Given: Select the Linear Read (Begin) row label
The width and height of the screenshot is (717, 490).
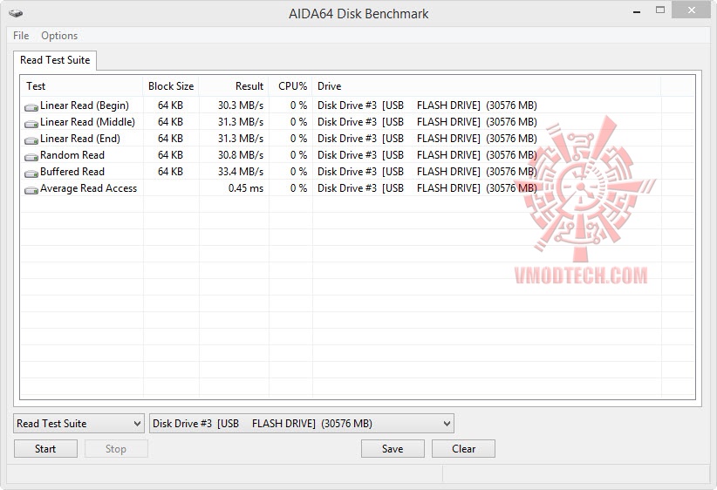Looking at the screenshot, I should (x=85, y=105).
